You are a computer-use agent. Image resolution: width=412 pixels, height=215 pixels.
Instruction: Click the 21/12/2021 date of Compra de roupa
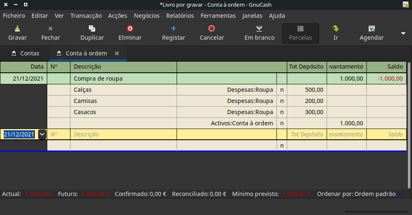tap(24, 79)
